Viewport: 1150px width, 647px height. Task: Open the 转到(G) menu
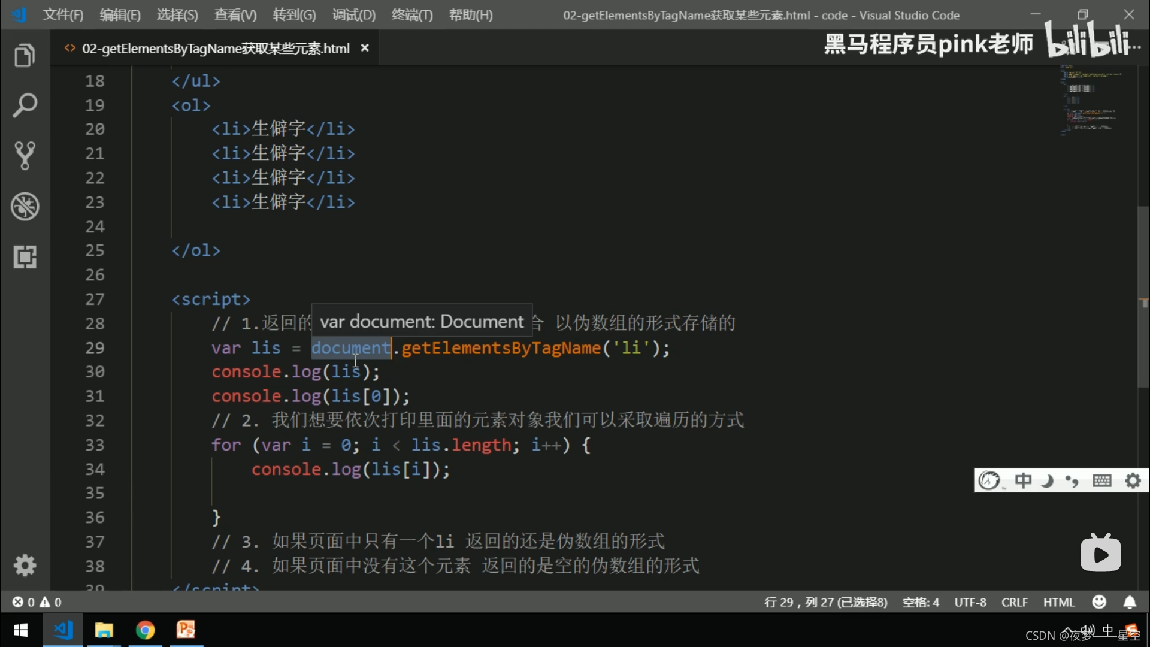[294, 15]
